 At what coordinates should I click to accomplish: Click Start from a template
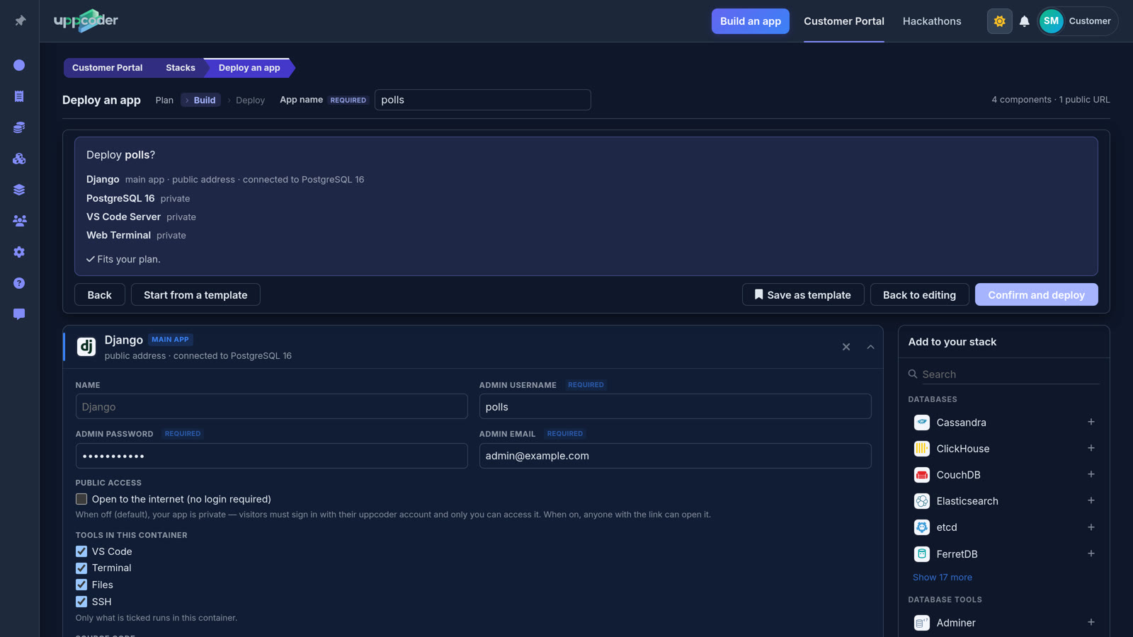(x=195, y=294)
